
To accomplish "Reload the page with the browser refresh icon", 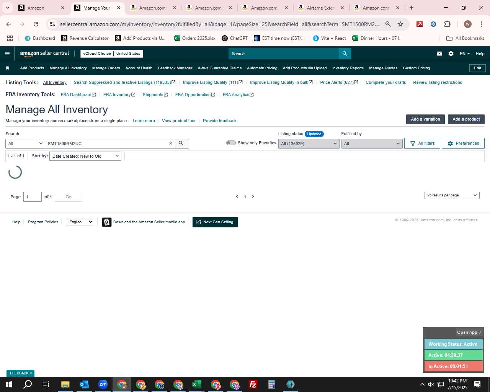I will (36, 24).
